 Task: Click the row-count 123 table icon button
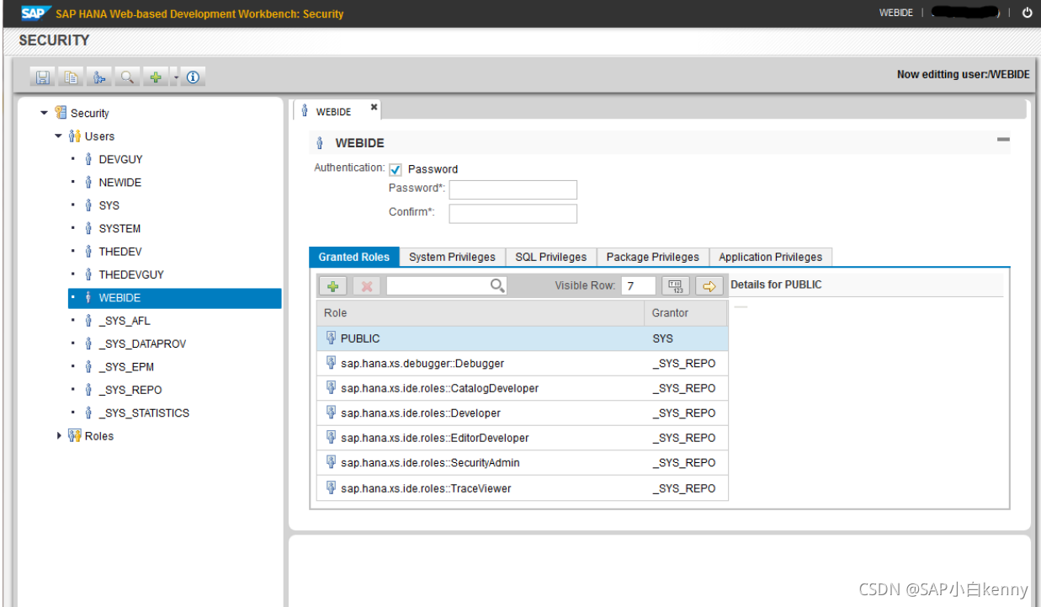click(676, 286)
